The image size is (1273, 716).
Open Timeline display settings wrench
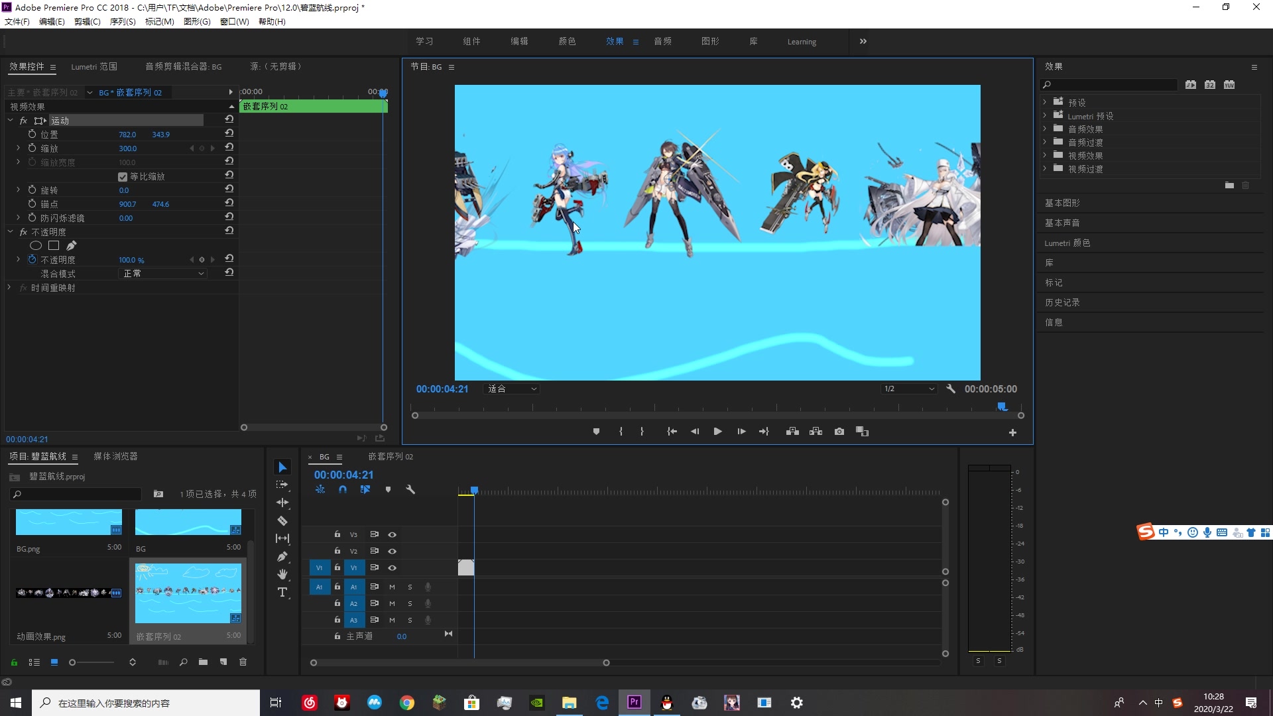410,490
